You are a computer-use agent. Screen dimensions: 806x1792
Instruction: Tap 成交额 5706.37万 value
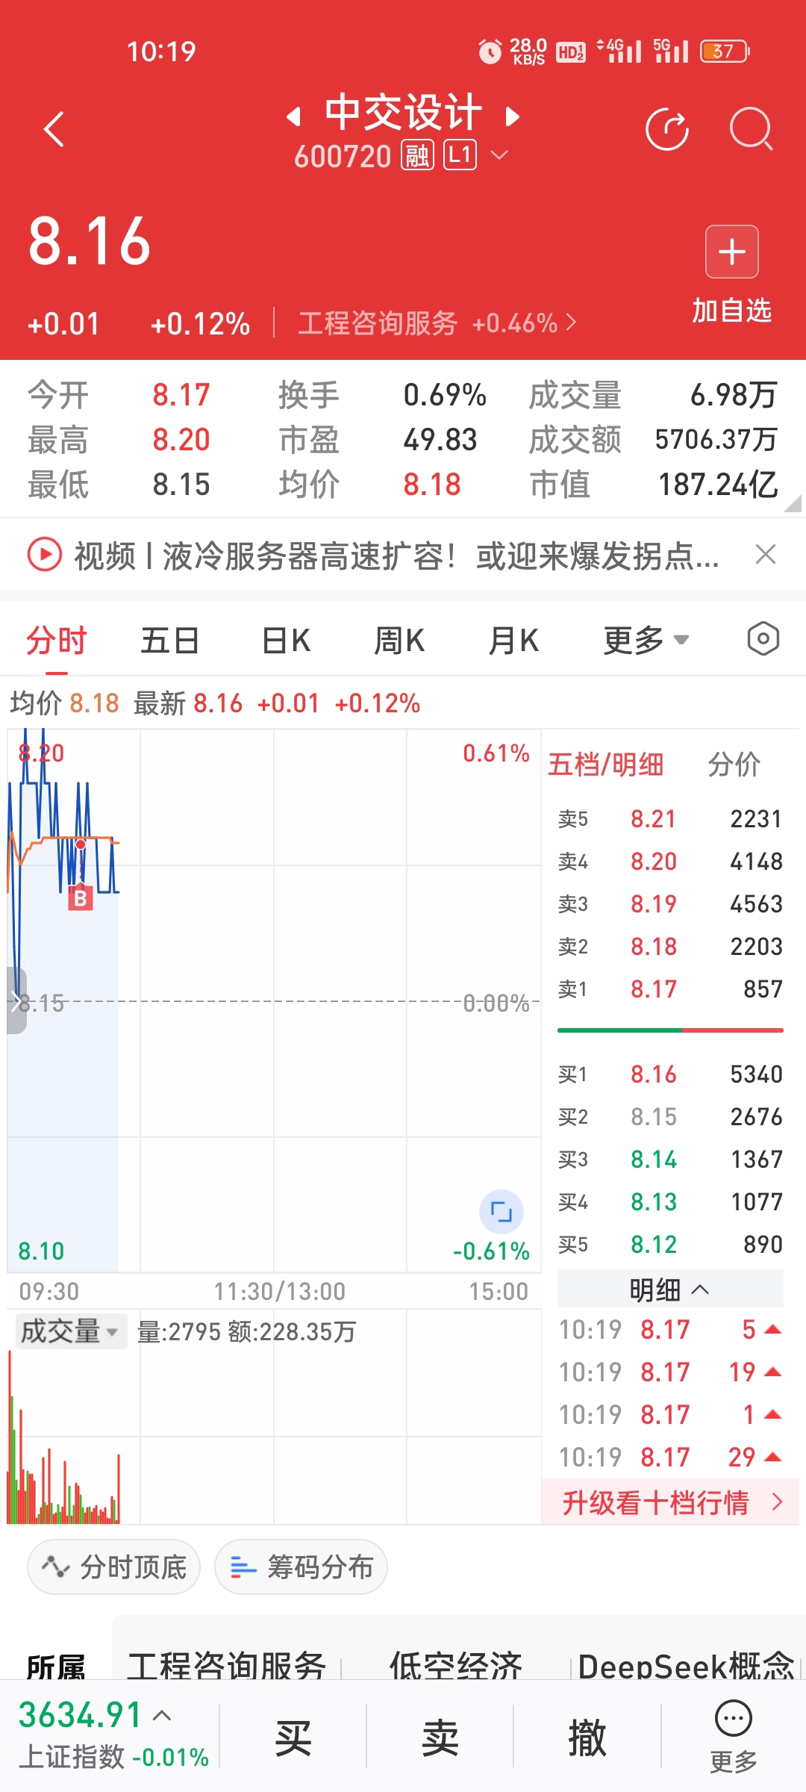[x=716, y=440]
